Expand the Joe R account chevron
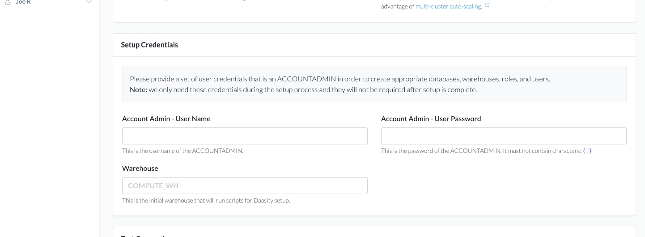645x237 pixels. point(89,2)
